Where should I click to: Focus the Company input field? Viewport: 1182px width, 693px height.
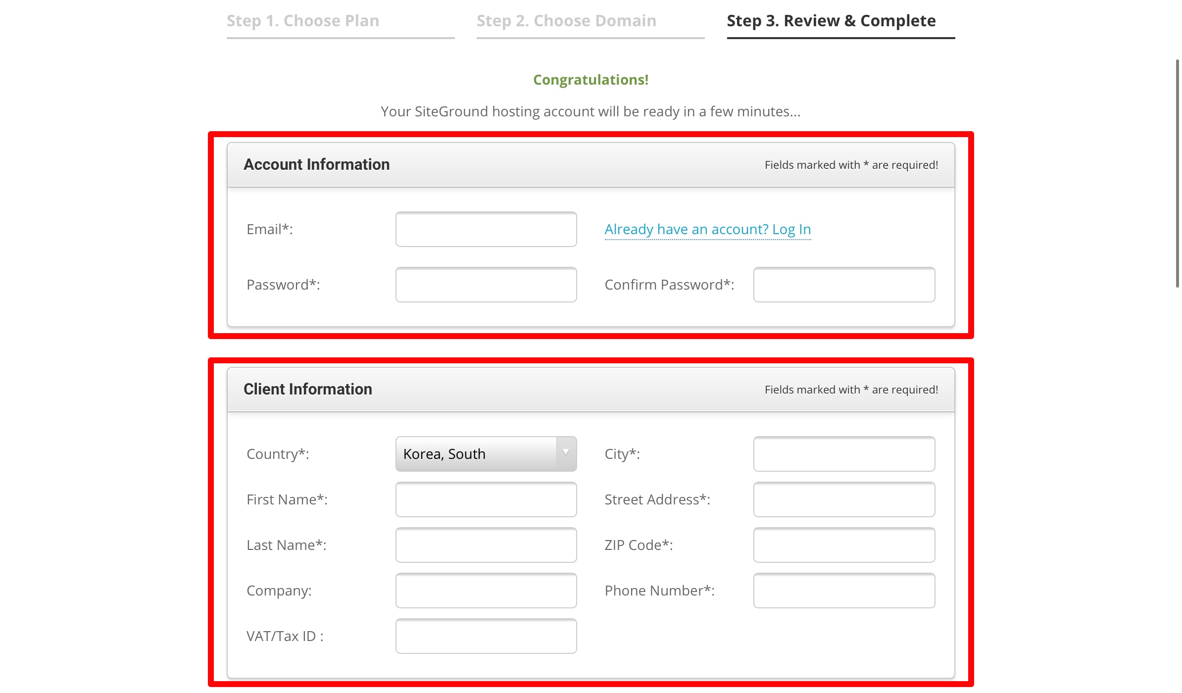(486, 590)
